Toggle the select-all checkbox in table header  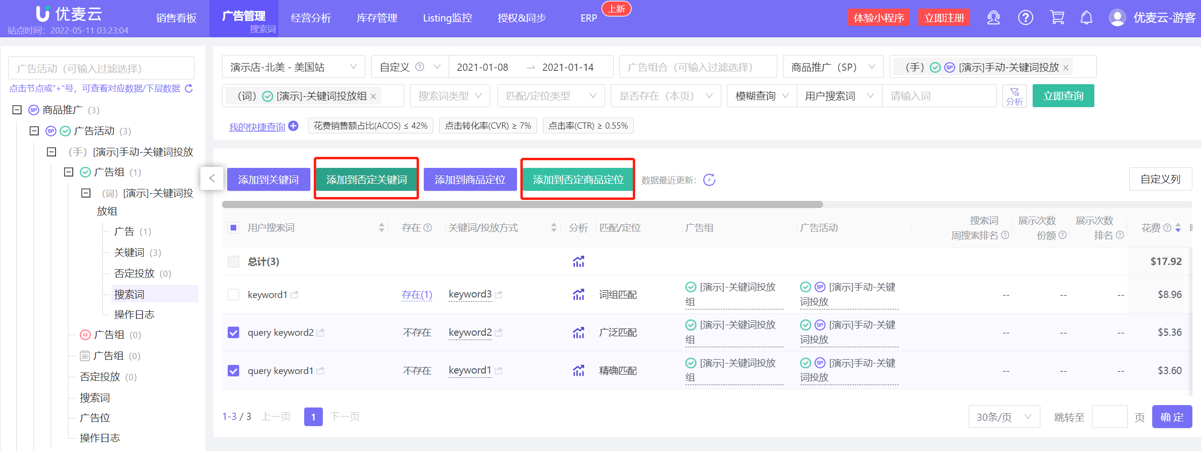(x=233, y=228)
